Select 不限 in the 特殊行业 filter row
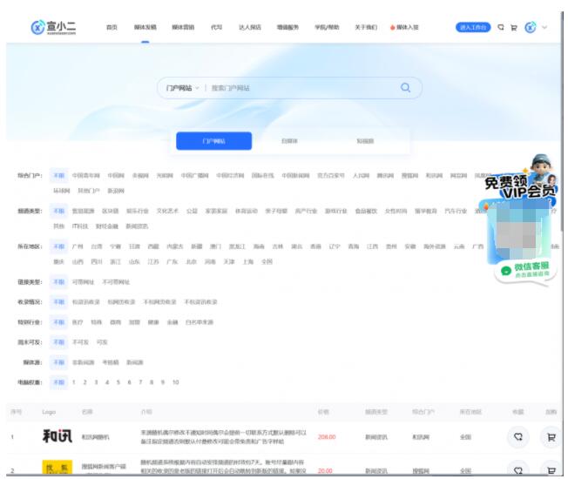 (x=58, y=322)
